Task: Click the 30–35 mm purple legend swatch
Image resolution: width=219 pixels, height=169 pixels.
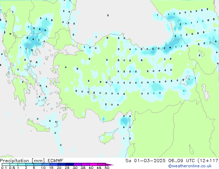Action: (78, 165)
